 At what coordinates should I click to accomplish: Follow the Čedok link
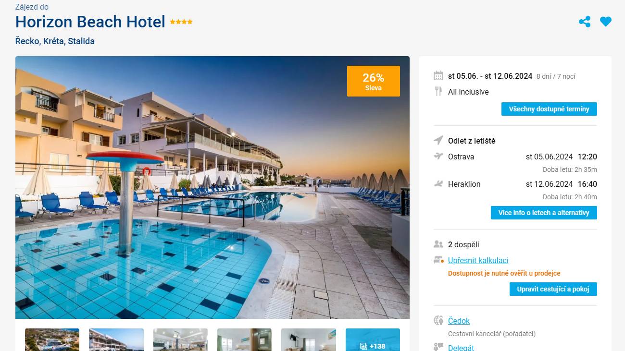459,321
